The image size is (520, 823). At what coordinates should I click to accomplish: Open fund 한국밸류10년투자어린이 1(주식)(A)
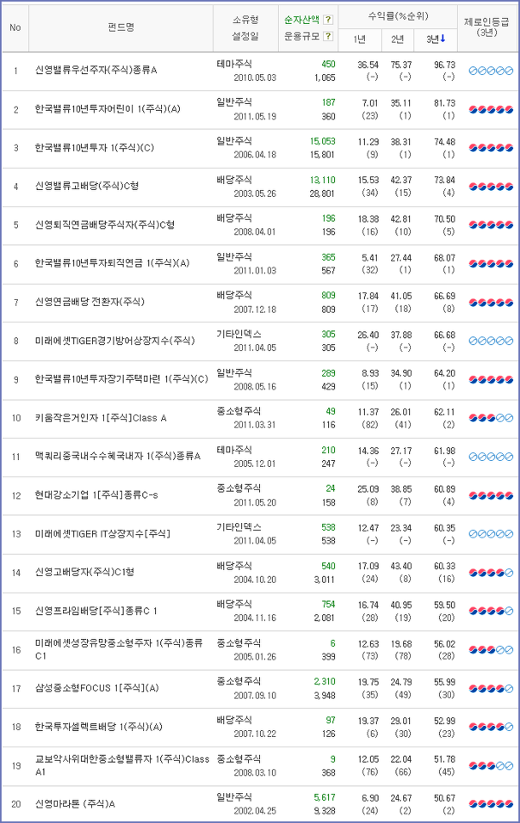pyautogui.click(x=107, y=109)
